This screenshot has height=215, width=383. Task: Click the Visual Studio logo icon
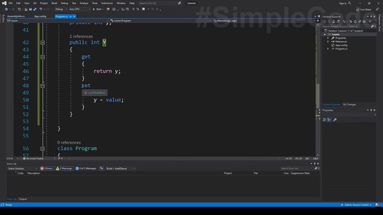[x=4, y=3]
